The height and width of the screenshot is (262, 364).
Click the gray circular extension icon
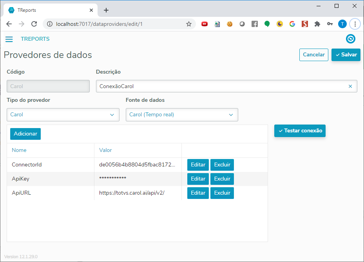(x=242, y=24)
